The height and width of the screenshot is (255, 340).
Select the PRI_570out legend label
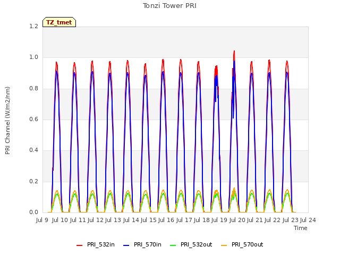point(247,244)
